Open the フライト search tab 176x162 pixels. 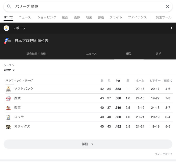(116, 17)
